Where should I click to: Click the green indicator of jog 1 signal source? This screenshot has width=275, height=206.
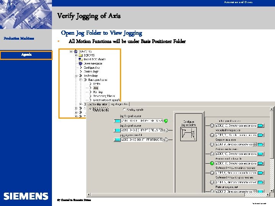166,121
